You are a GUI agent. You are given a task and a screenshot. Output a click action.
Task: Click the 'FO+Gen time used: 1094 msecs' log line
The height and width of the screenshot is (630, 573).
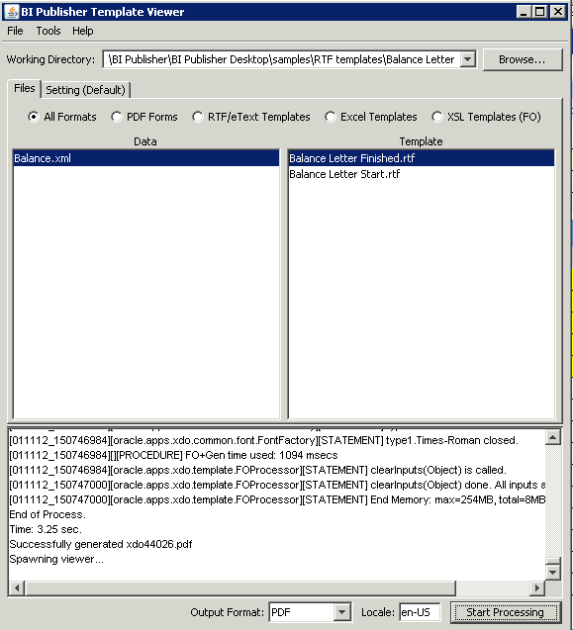click(173, 455)
